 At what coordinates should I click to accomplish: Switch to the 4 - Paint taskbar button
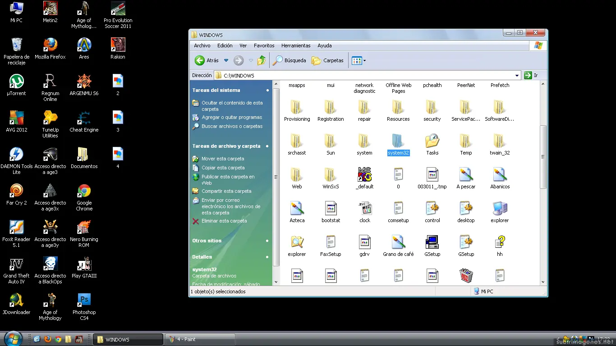200,339
